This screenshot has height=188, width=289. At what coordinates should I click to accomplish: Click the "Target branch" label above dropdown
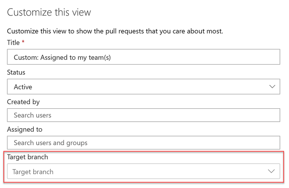pos(27,157)
